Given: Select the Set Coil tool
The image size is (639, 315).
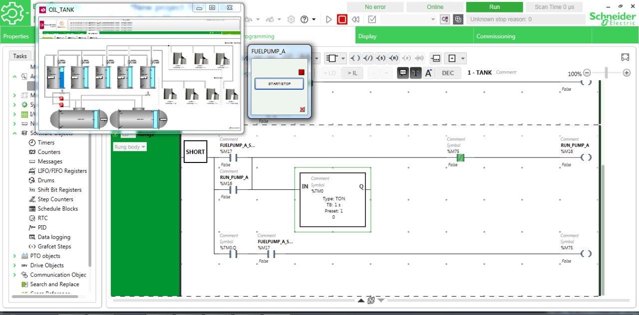Looking at the screenshot, I should click(x=381, y=58).
